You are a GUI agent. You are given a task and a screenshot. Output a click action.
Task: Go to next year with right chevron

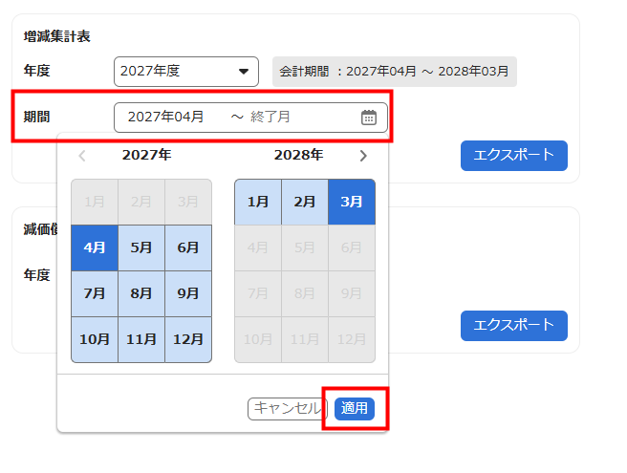(363, 156)
